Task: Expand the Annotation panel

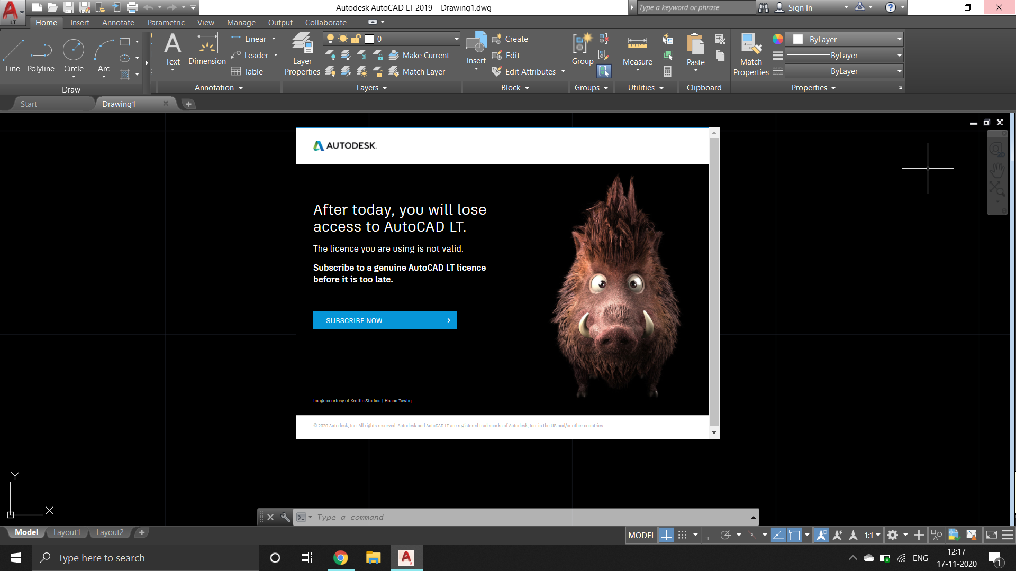Action: (x=219, y=88)
